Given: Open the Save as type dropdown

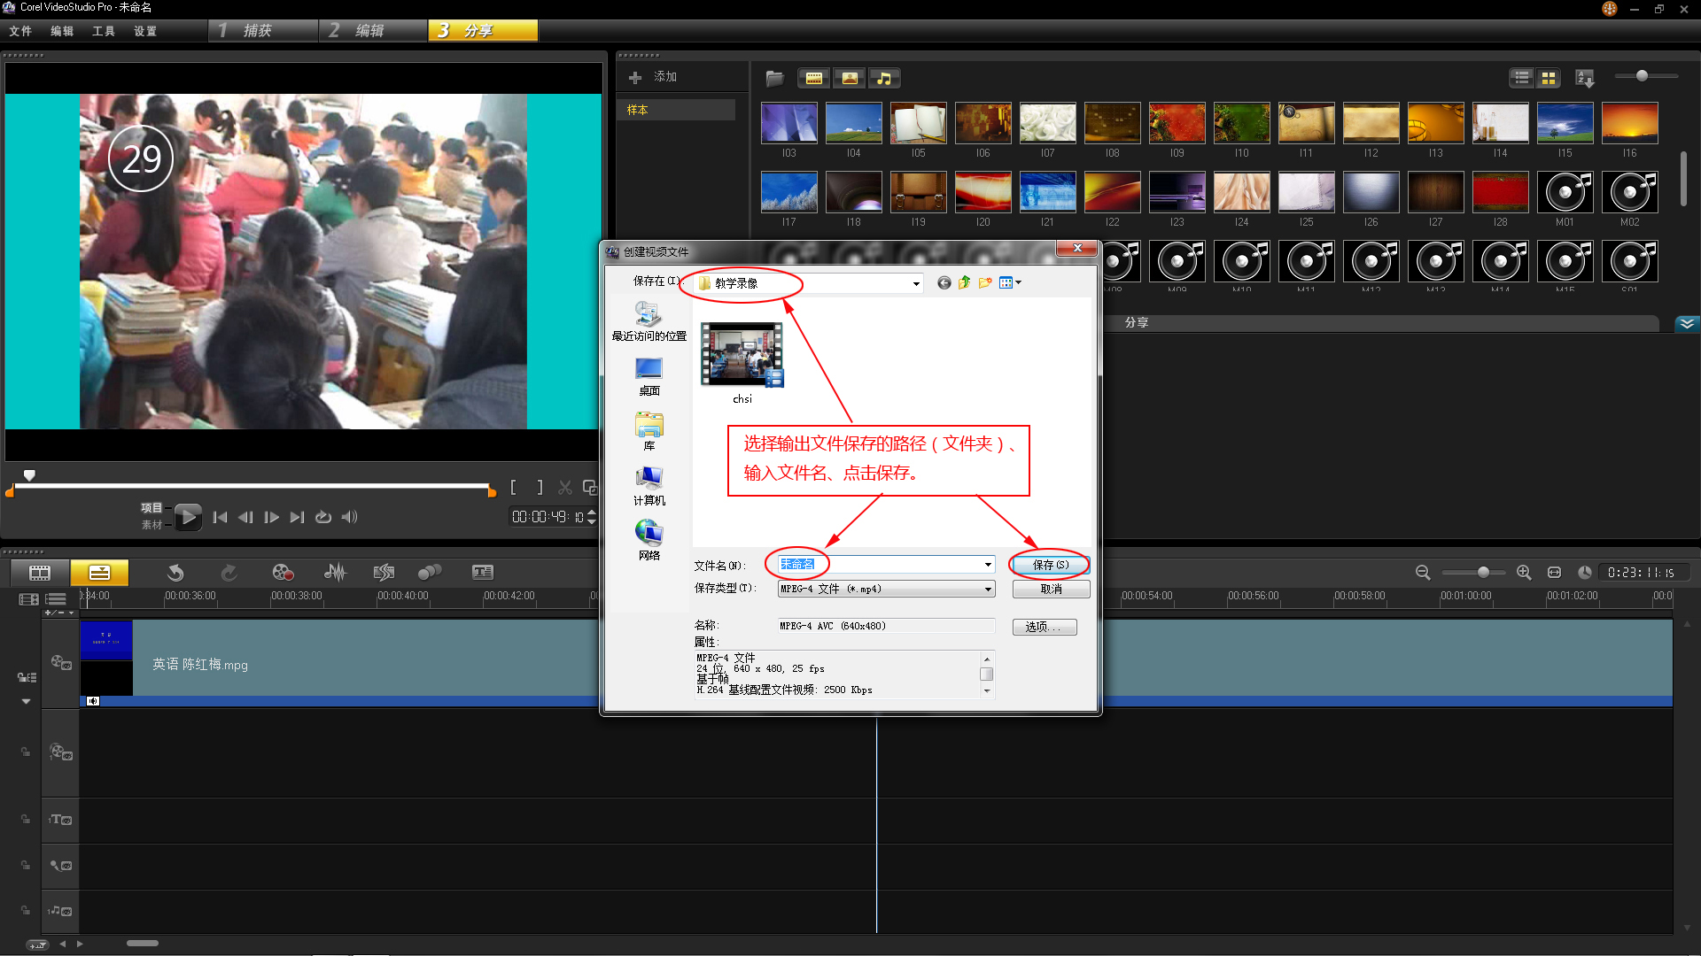Looking at the screenshot, I should (x=988, y=590).
